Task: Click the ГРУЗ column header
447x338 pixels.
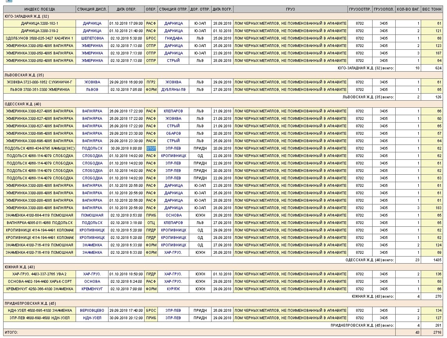Action: click(290, 9)
